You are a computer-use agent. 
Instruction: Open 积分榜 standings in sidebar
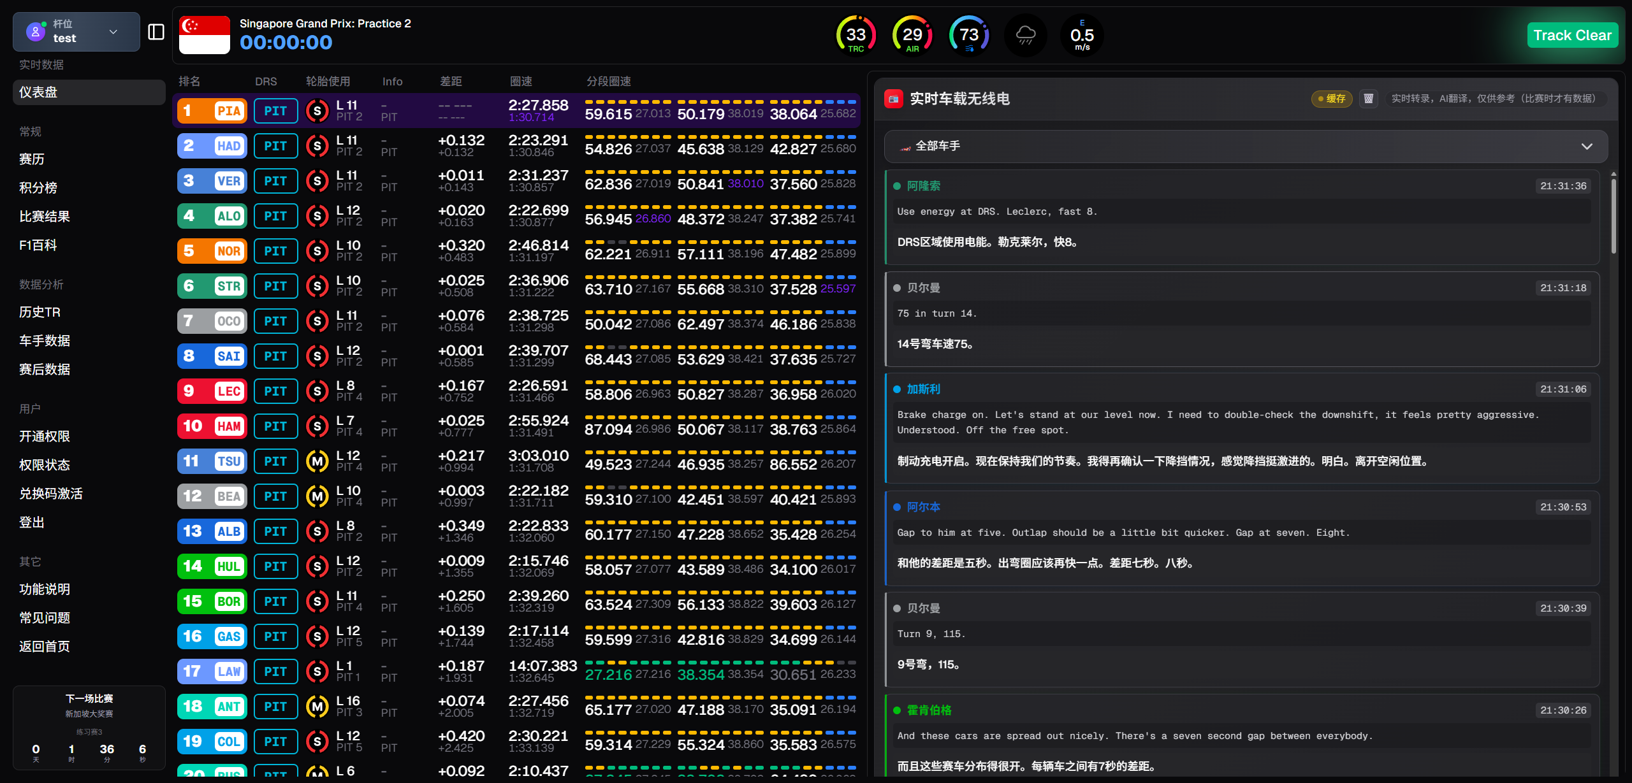pos(38,188)
